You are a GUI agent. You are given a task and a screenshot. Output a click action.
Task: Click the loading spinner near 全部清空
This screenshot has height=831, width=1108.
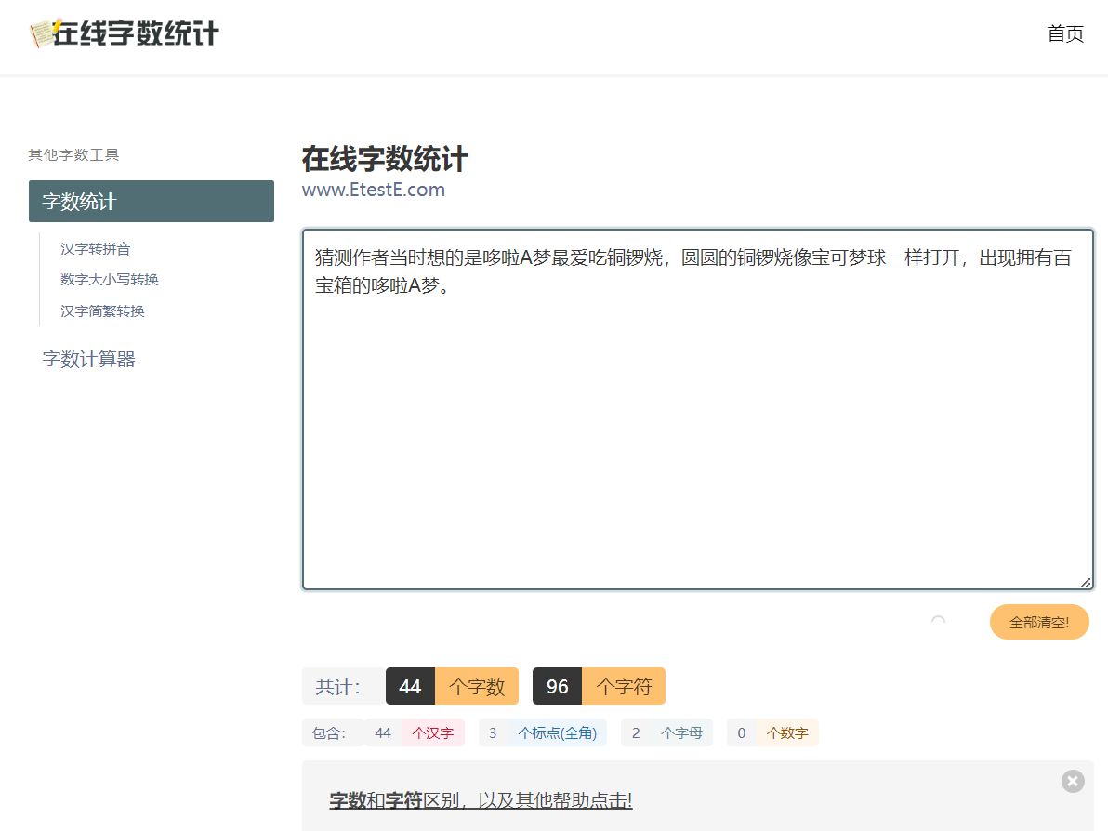(x=939, y=621)
